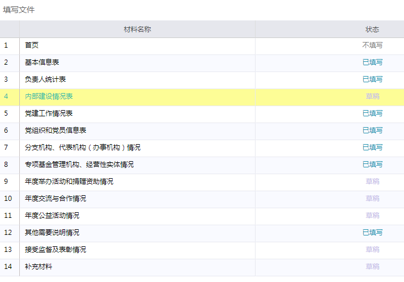Open 年度公益活动情况 form

click(52, 216)
